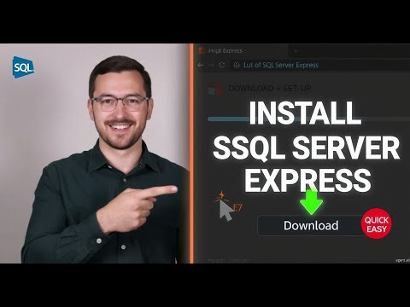Reload the page with the refresh icon
The image size is (410, 307).
pyautogui.click(x=222, y=65)
